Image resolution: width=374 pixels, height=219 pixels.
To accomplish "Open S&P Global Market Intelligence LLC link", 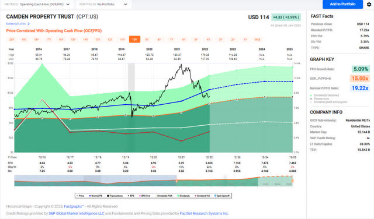I will coord(77,214).
